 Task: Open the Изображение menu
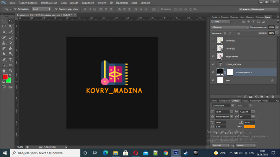(x=49, y=3)
